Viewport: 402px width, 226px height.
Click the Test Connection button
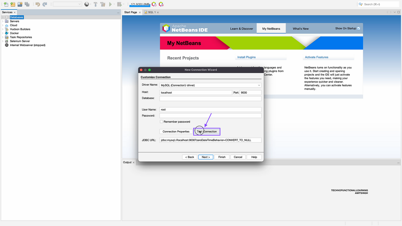click(207, 132)
